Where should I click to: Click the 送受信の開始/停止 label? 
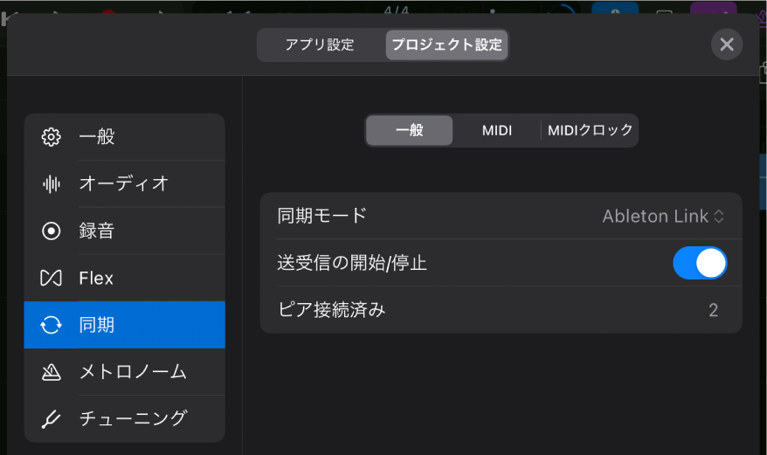click(352, 263)
